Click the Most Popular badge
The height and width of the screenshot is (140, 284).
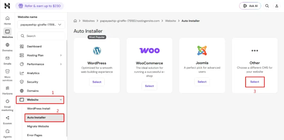pos(97,37)
